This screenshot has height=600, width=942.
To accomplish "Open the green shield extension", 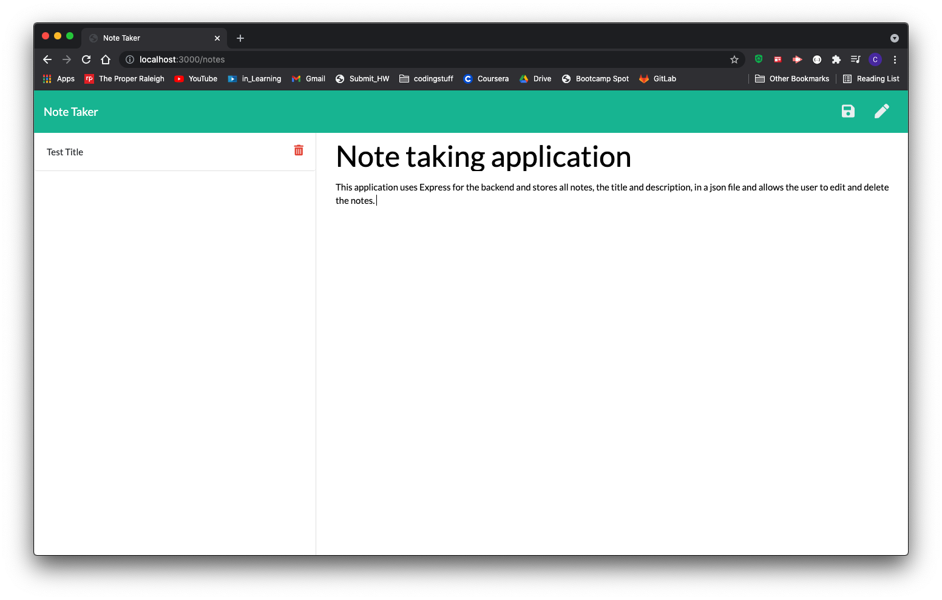I will click(759, 59).
